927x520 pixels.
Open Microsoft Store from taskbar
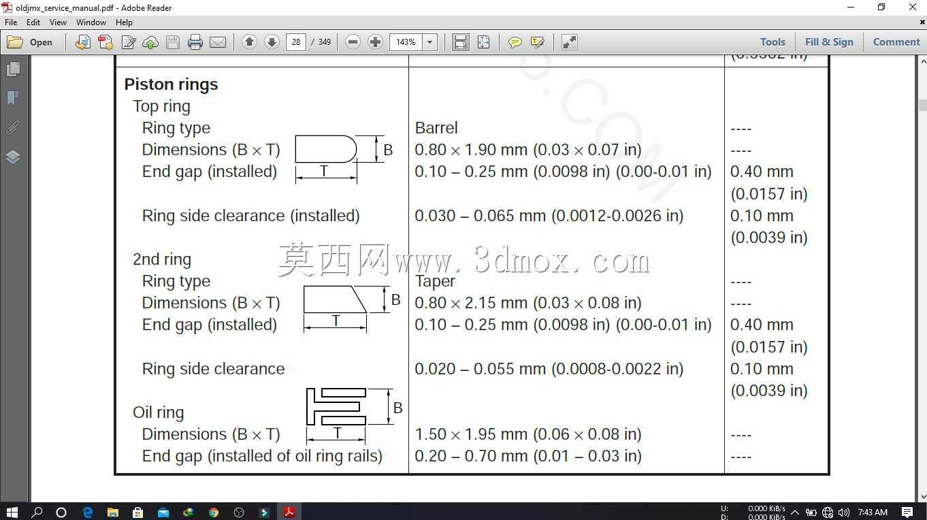tap(137, 512)
